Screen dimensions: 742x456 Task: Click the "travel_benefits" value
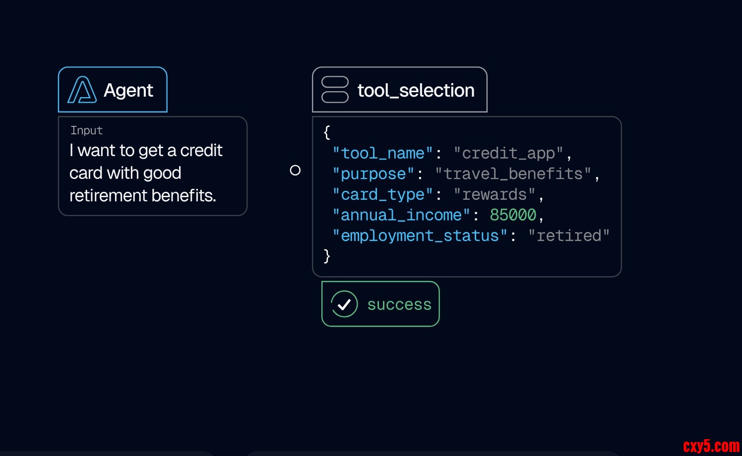pos(513,174)
